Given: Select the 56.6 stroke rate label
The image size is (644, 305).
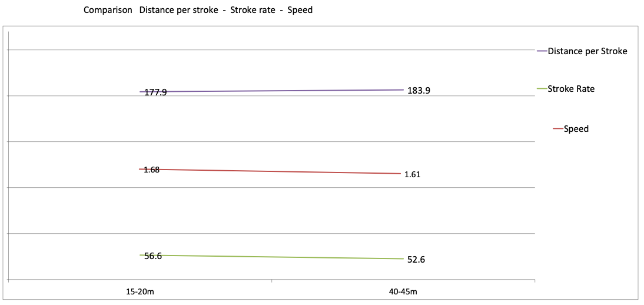Looking at the screenshot, I should tap(153, 256).
